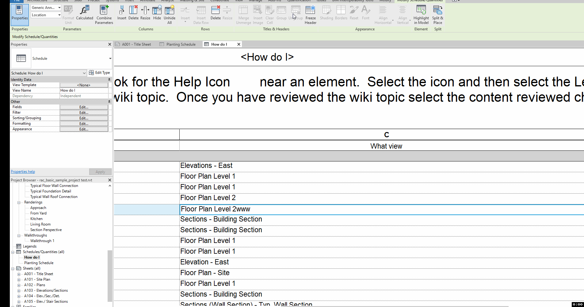Close the Project Browser panel
584x307 pixels.
point(110,180)
